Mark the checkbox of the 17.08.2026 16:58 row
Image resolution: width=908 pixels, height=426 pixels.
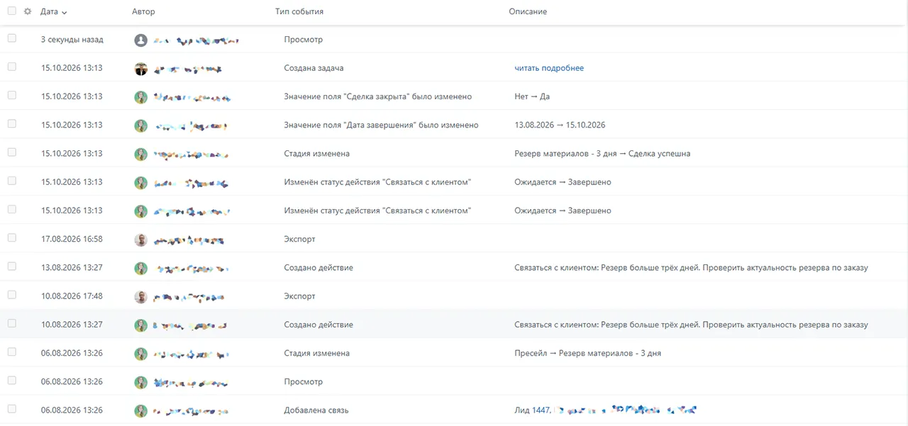12,237
